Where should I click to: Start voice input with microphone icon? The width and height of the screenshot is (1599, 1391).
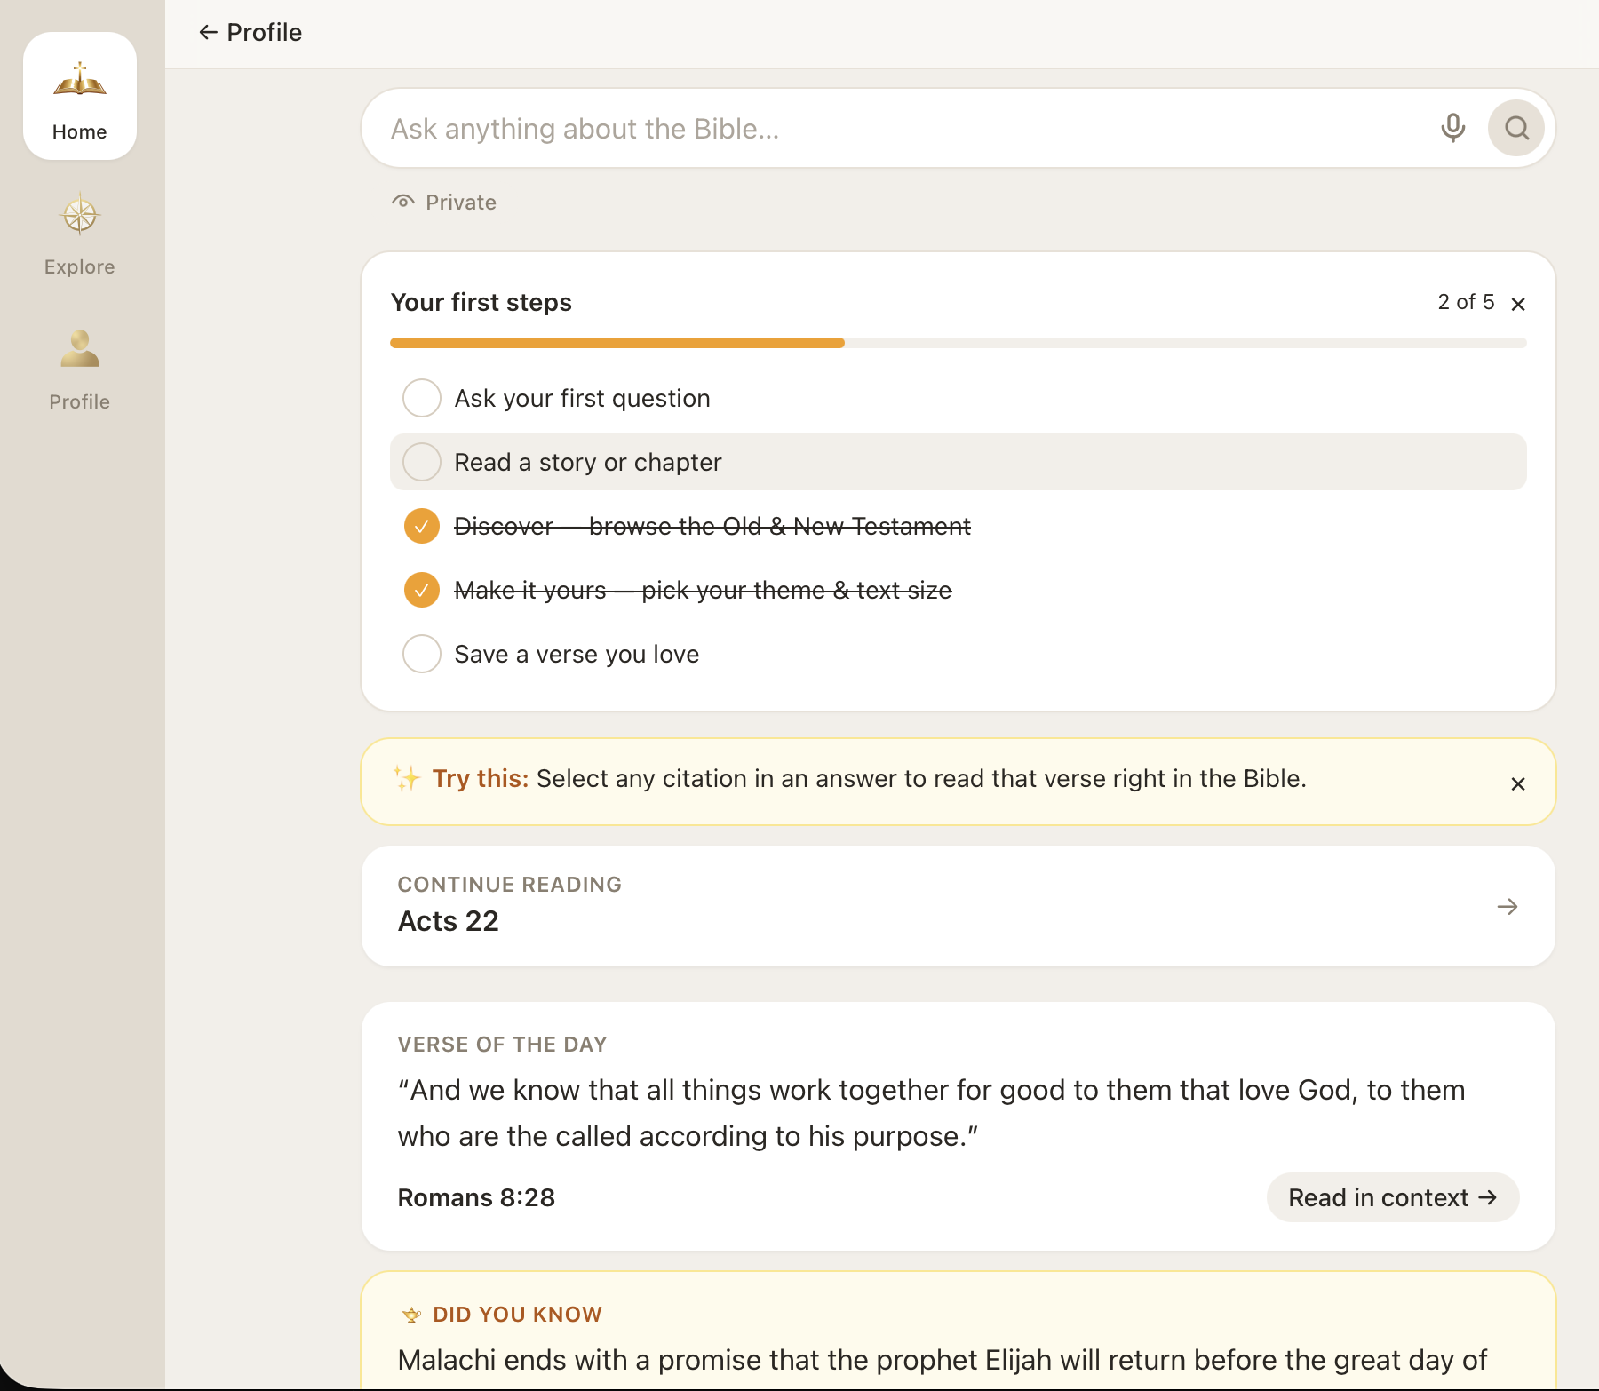pos(1453,128)
